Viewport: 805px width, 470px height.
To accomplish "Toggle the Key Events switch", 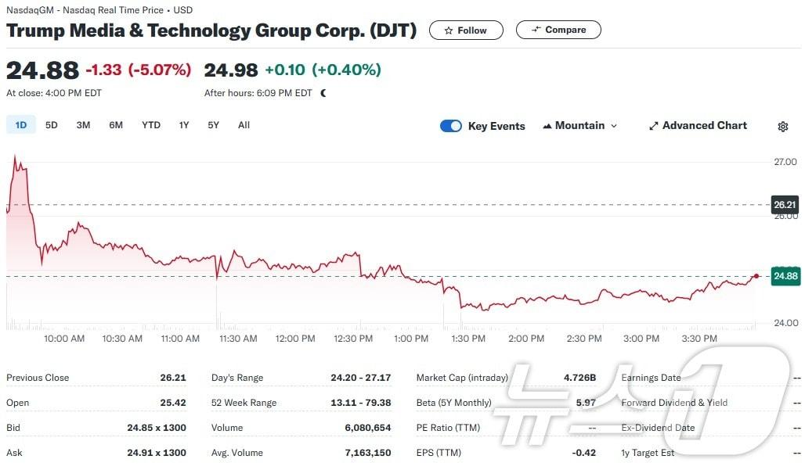I will point(451,126).
